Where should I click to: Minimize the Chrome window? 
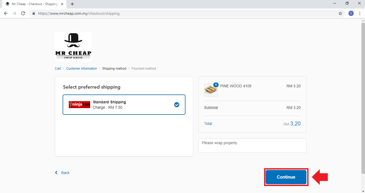(x=335, y=3)
